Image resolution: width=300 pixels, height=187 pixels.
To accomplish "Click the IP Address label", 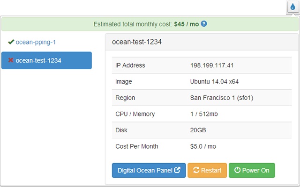I will point(130,65).
